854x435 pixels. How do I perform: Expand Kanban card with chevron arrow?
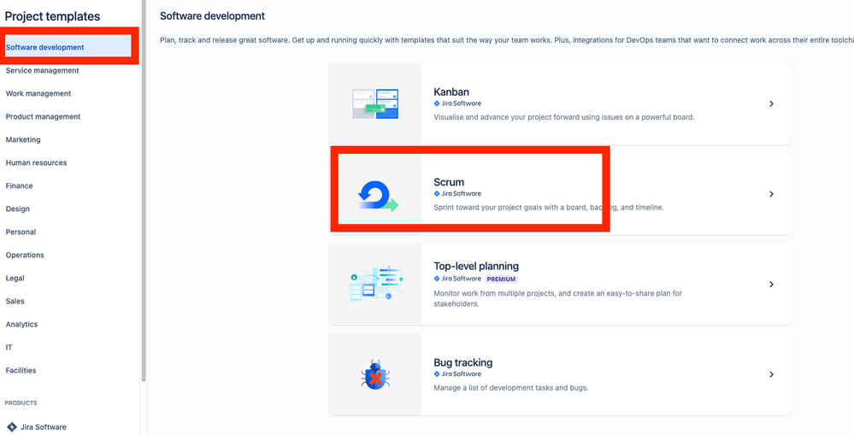pyautogui.click(x=771, y=103)
